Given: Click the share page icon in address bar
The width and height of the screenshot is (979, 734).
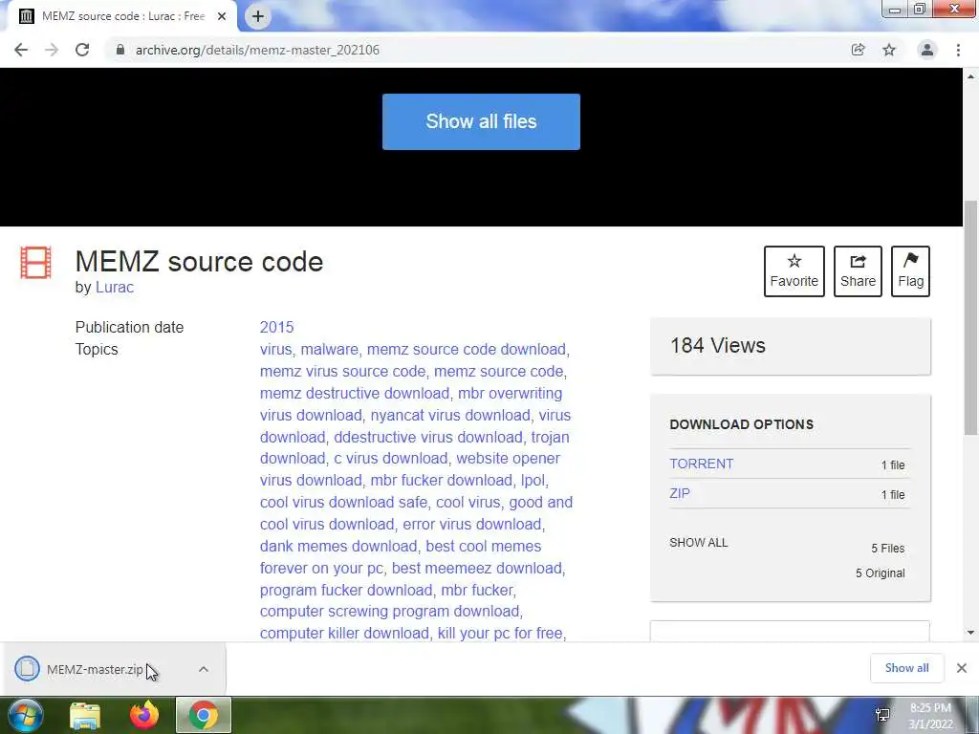Looking at the screenshot, I should (858, 50).
